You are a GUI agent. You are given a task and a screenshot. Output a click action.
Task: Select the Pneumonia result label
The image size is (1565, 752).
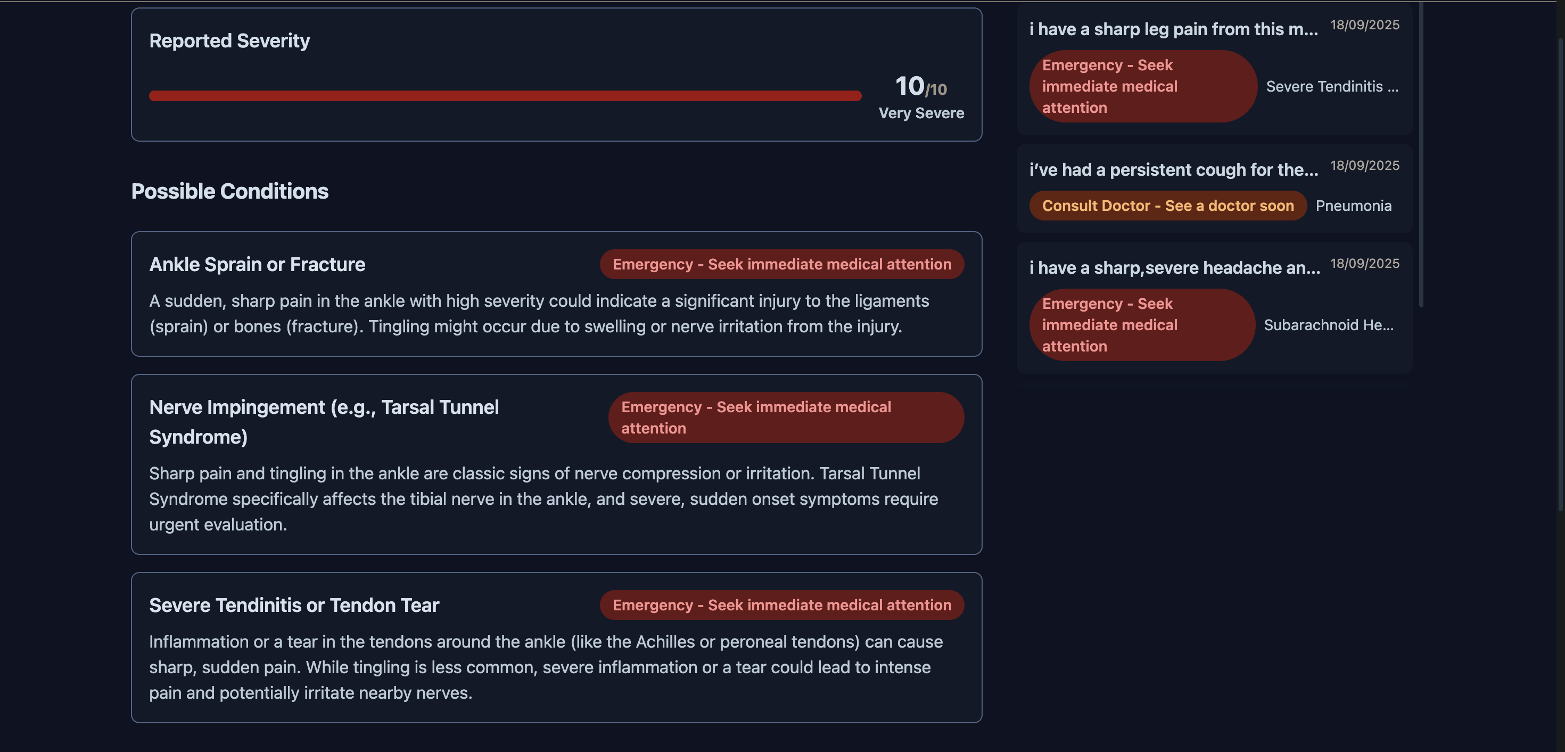coord(1353,206)
